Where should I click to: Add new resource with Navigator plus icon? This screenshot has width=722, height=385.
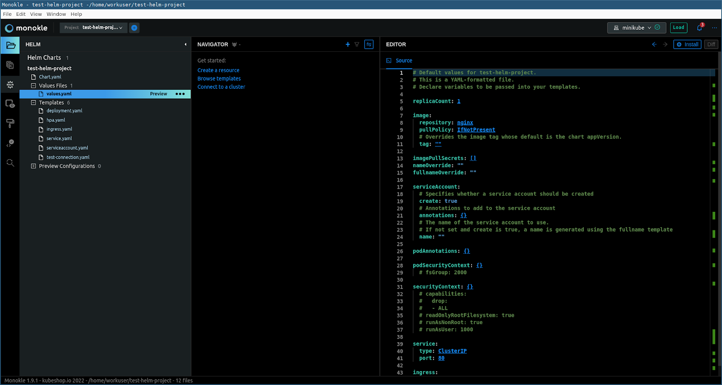pos(347,44)
